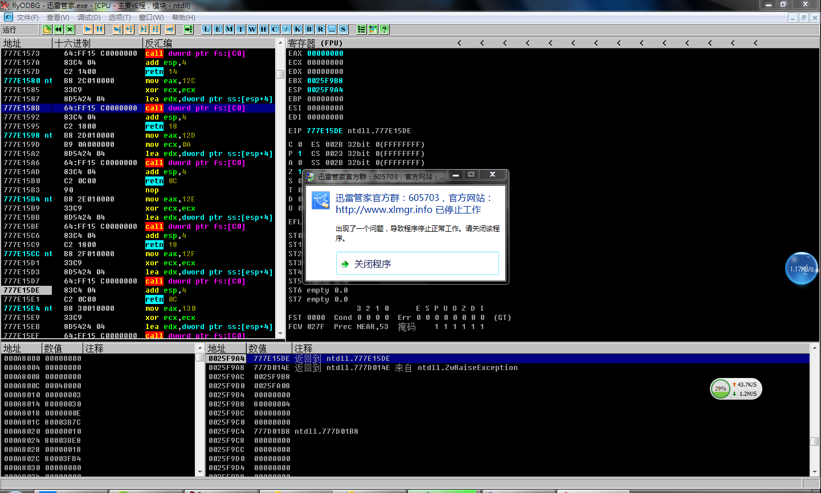Click the disassembly pane scroll-down arrow
Screen dimensions: 821x493
pos(280,334)
